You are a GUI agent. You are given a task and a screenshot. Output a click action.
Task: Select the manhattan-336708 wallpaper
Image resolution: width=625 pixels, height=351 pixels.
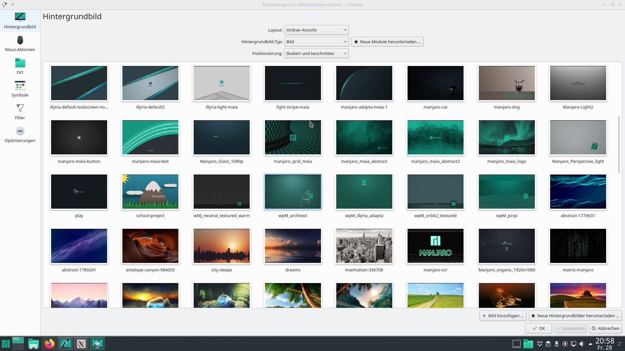tap(364, 246)
